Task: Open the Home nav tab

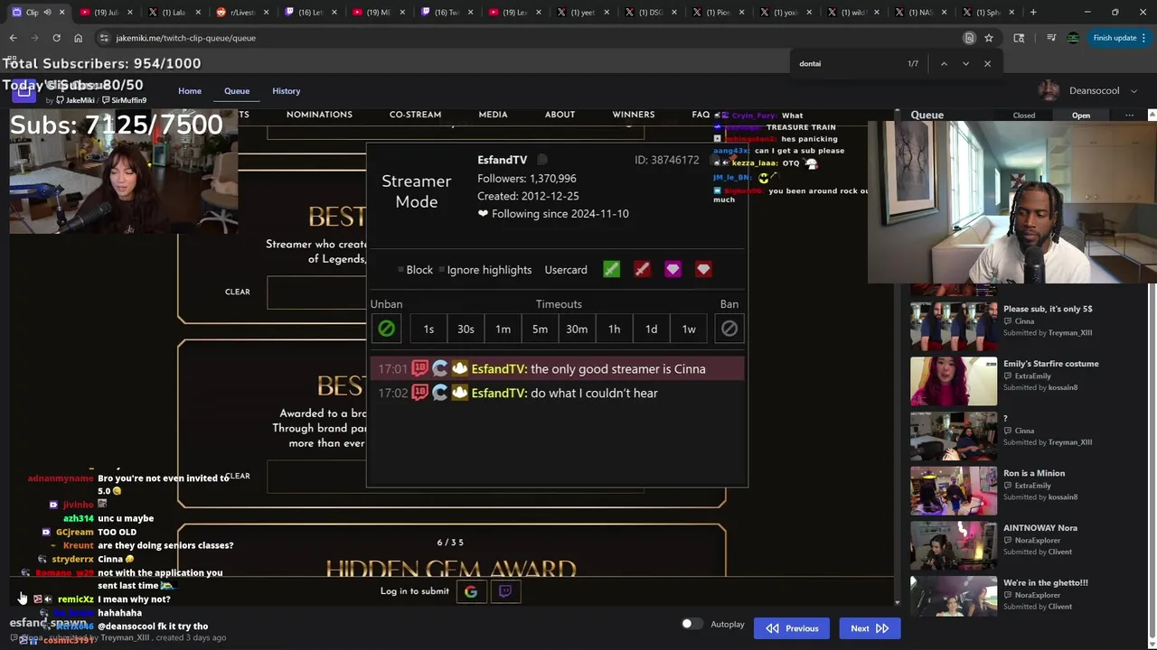Action: [x=190, y=91]
